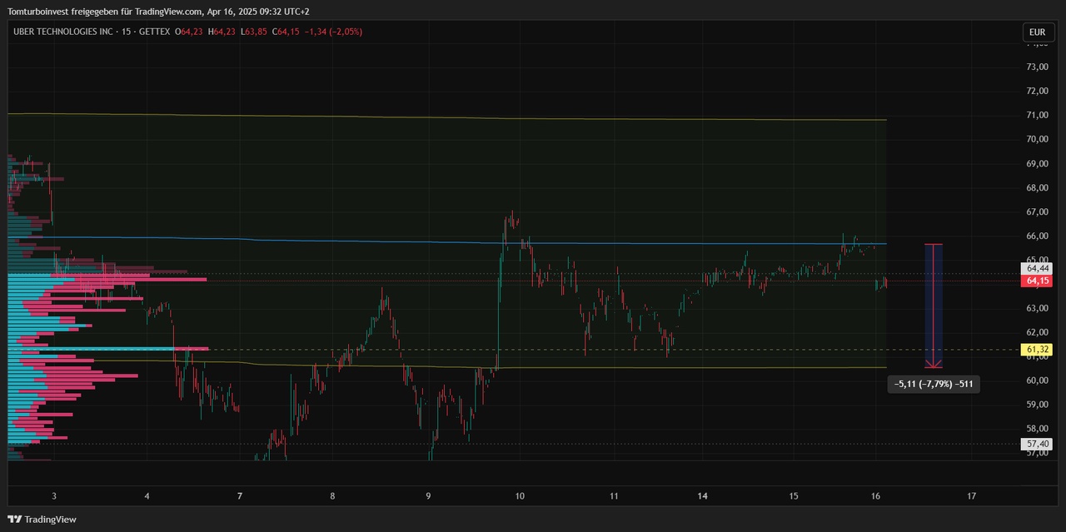This screenshot has height=532, width=1066.
Task: Click the measurement label −5,11 (−7,79%) −511
Action: click(x=933, y=385)
